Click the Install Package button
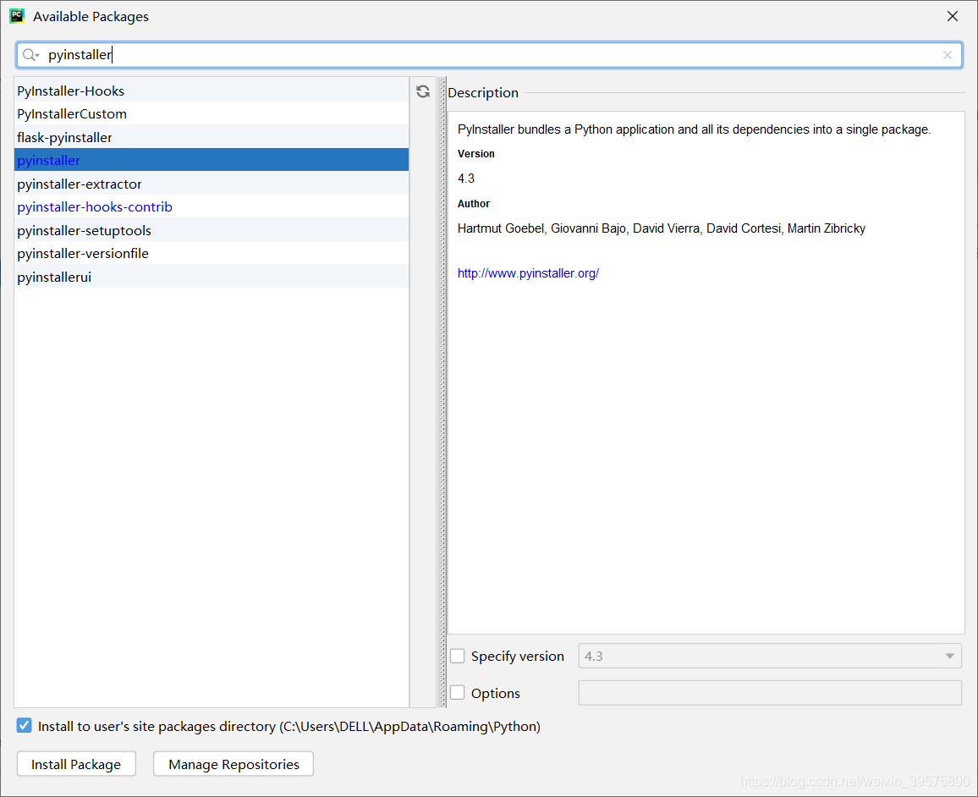The image size is (978, 797). (76, 764)
